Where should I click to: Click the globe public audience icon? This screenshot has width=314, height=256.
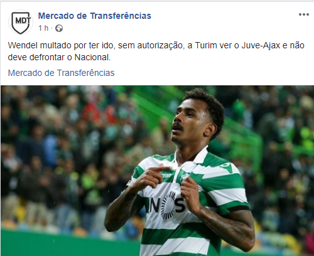59,28
